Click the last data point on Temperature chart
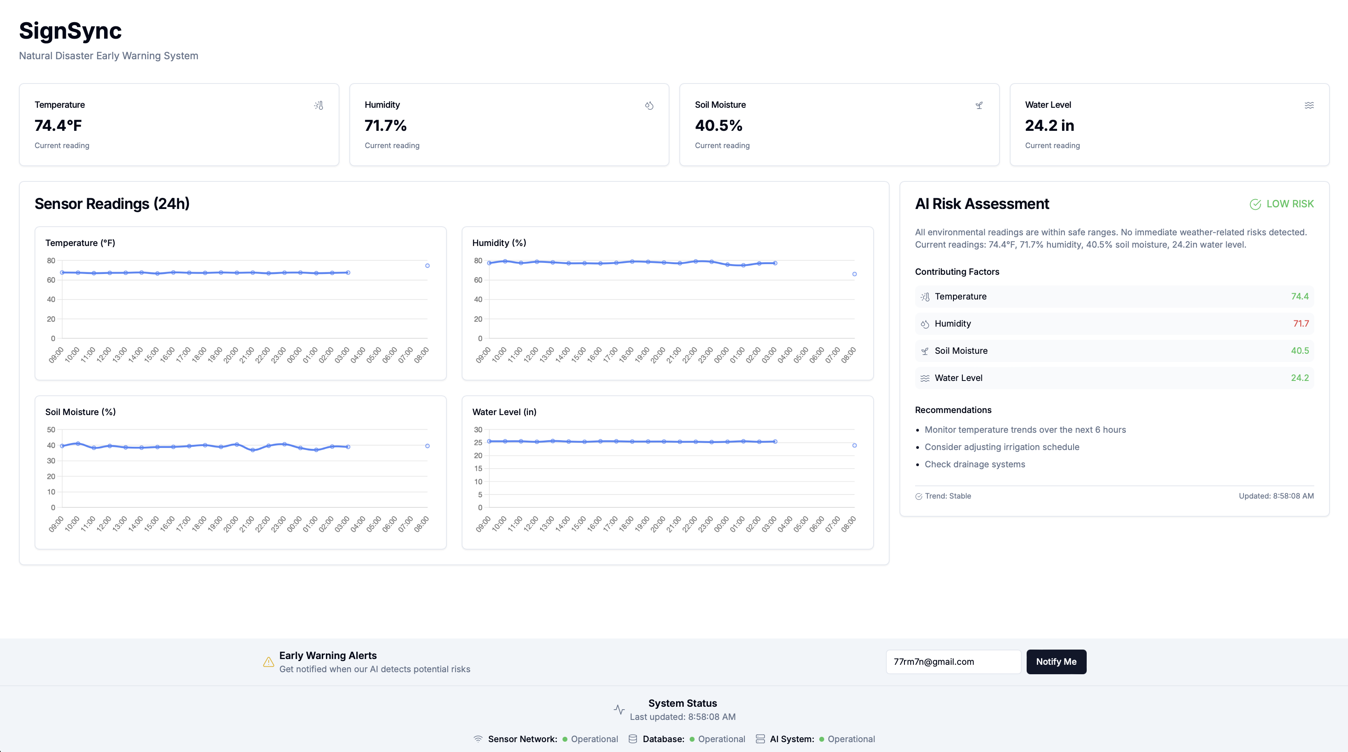 pyautogui.click(x=428, y=266)
